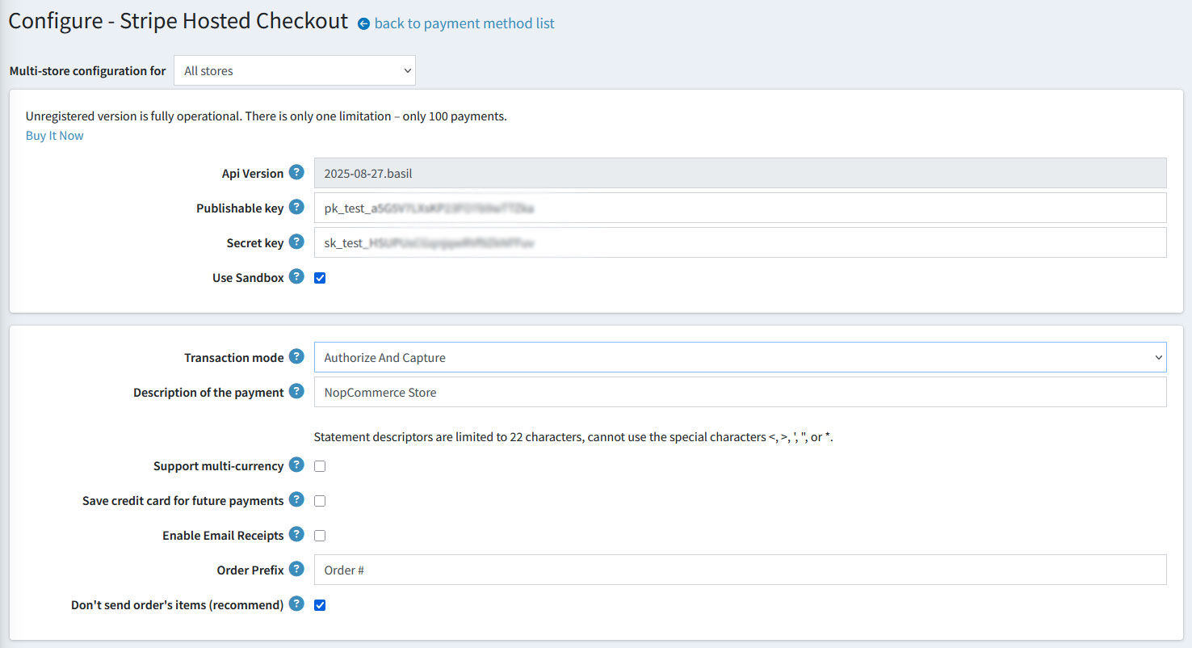
Task: Click the Unregistered version notice text
Action: (x=267, y=116)
